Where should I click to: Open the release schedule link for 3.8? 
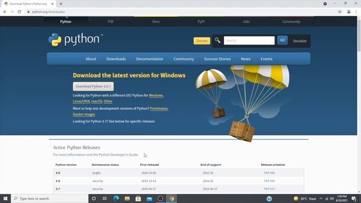point(270,181)
